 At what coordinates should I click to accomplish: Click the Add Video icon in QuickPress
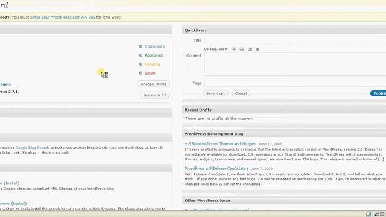click(242, 49)
